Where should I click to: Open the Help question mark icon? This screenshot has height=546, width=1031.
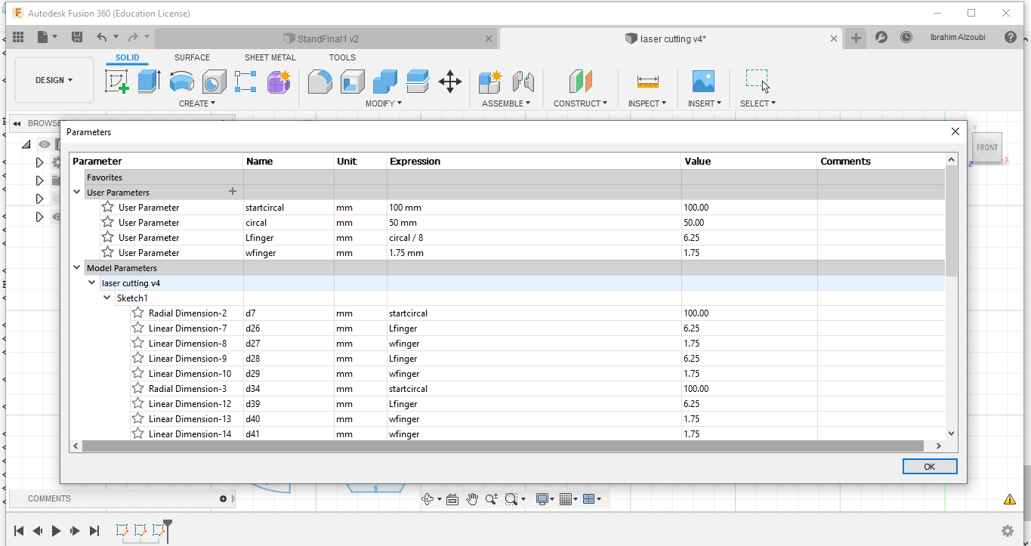[1010, 37]
